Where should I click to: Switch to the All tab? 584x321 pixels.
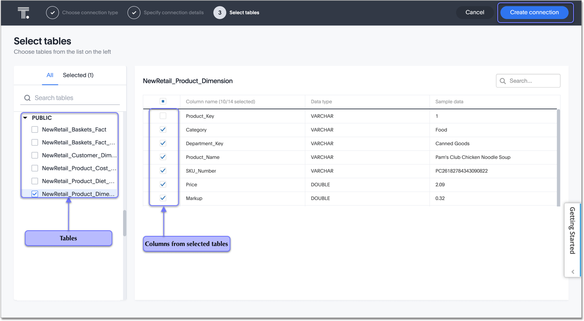(x=50, y=75)
